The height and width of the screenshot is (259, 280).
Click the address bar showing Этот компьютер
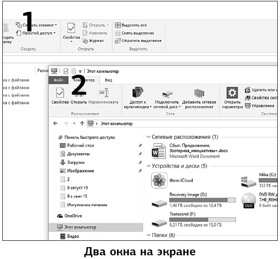point(182,123)
